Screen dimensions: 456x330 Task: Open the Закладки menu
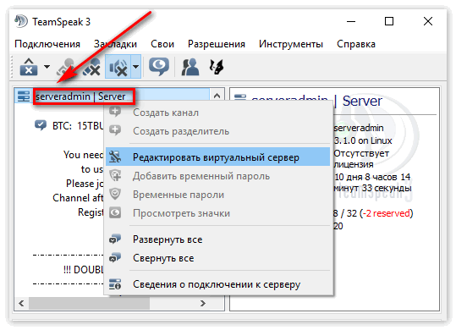click(115, 44)
